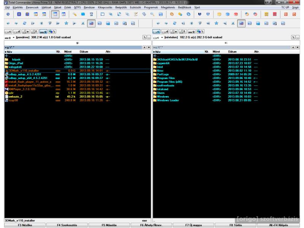Open left panel favorites asterisk button

click(144, 47)
